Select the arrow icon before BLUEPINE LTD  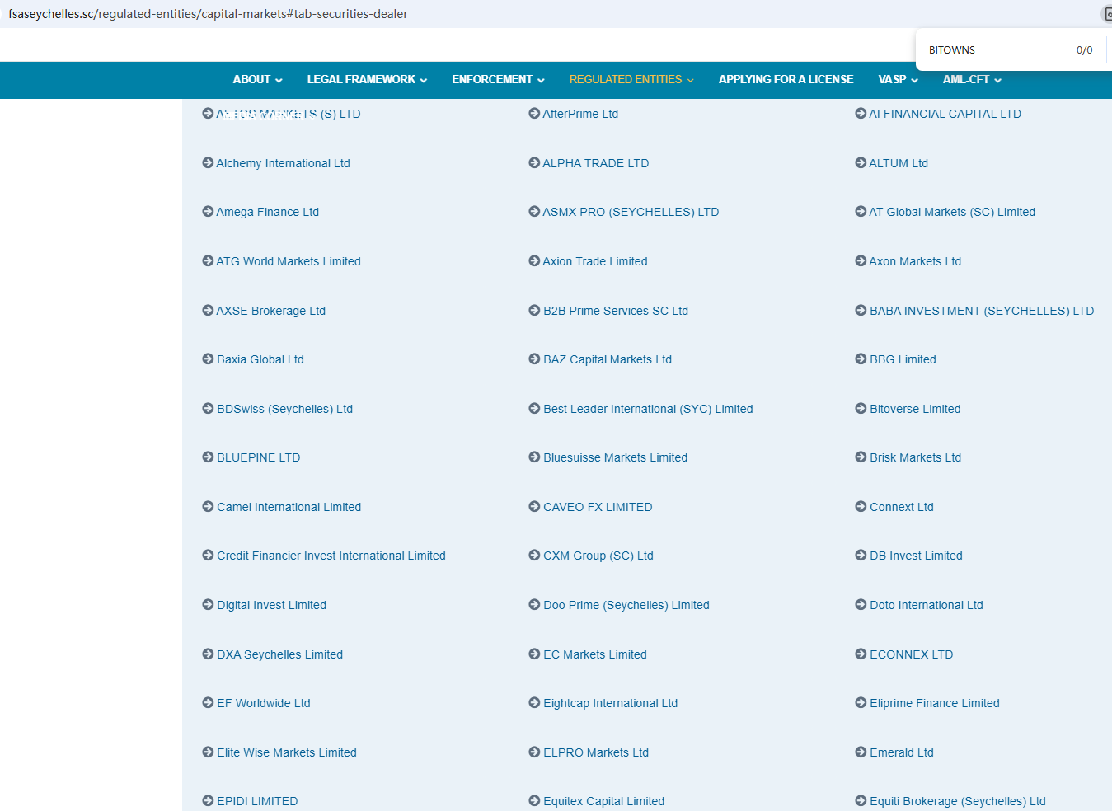208,457
